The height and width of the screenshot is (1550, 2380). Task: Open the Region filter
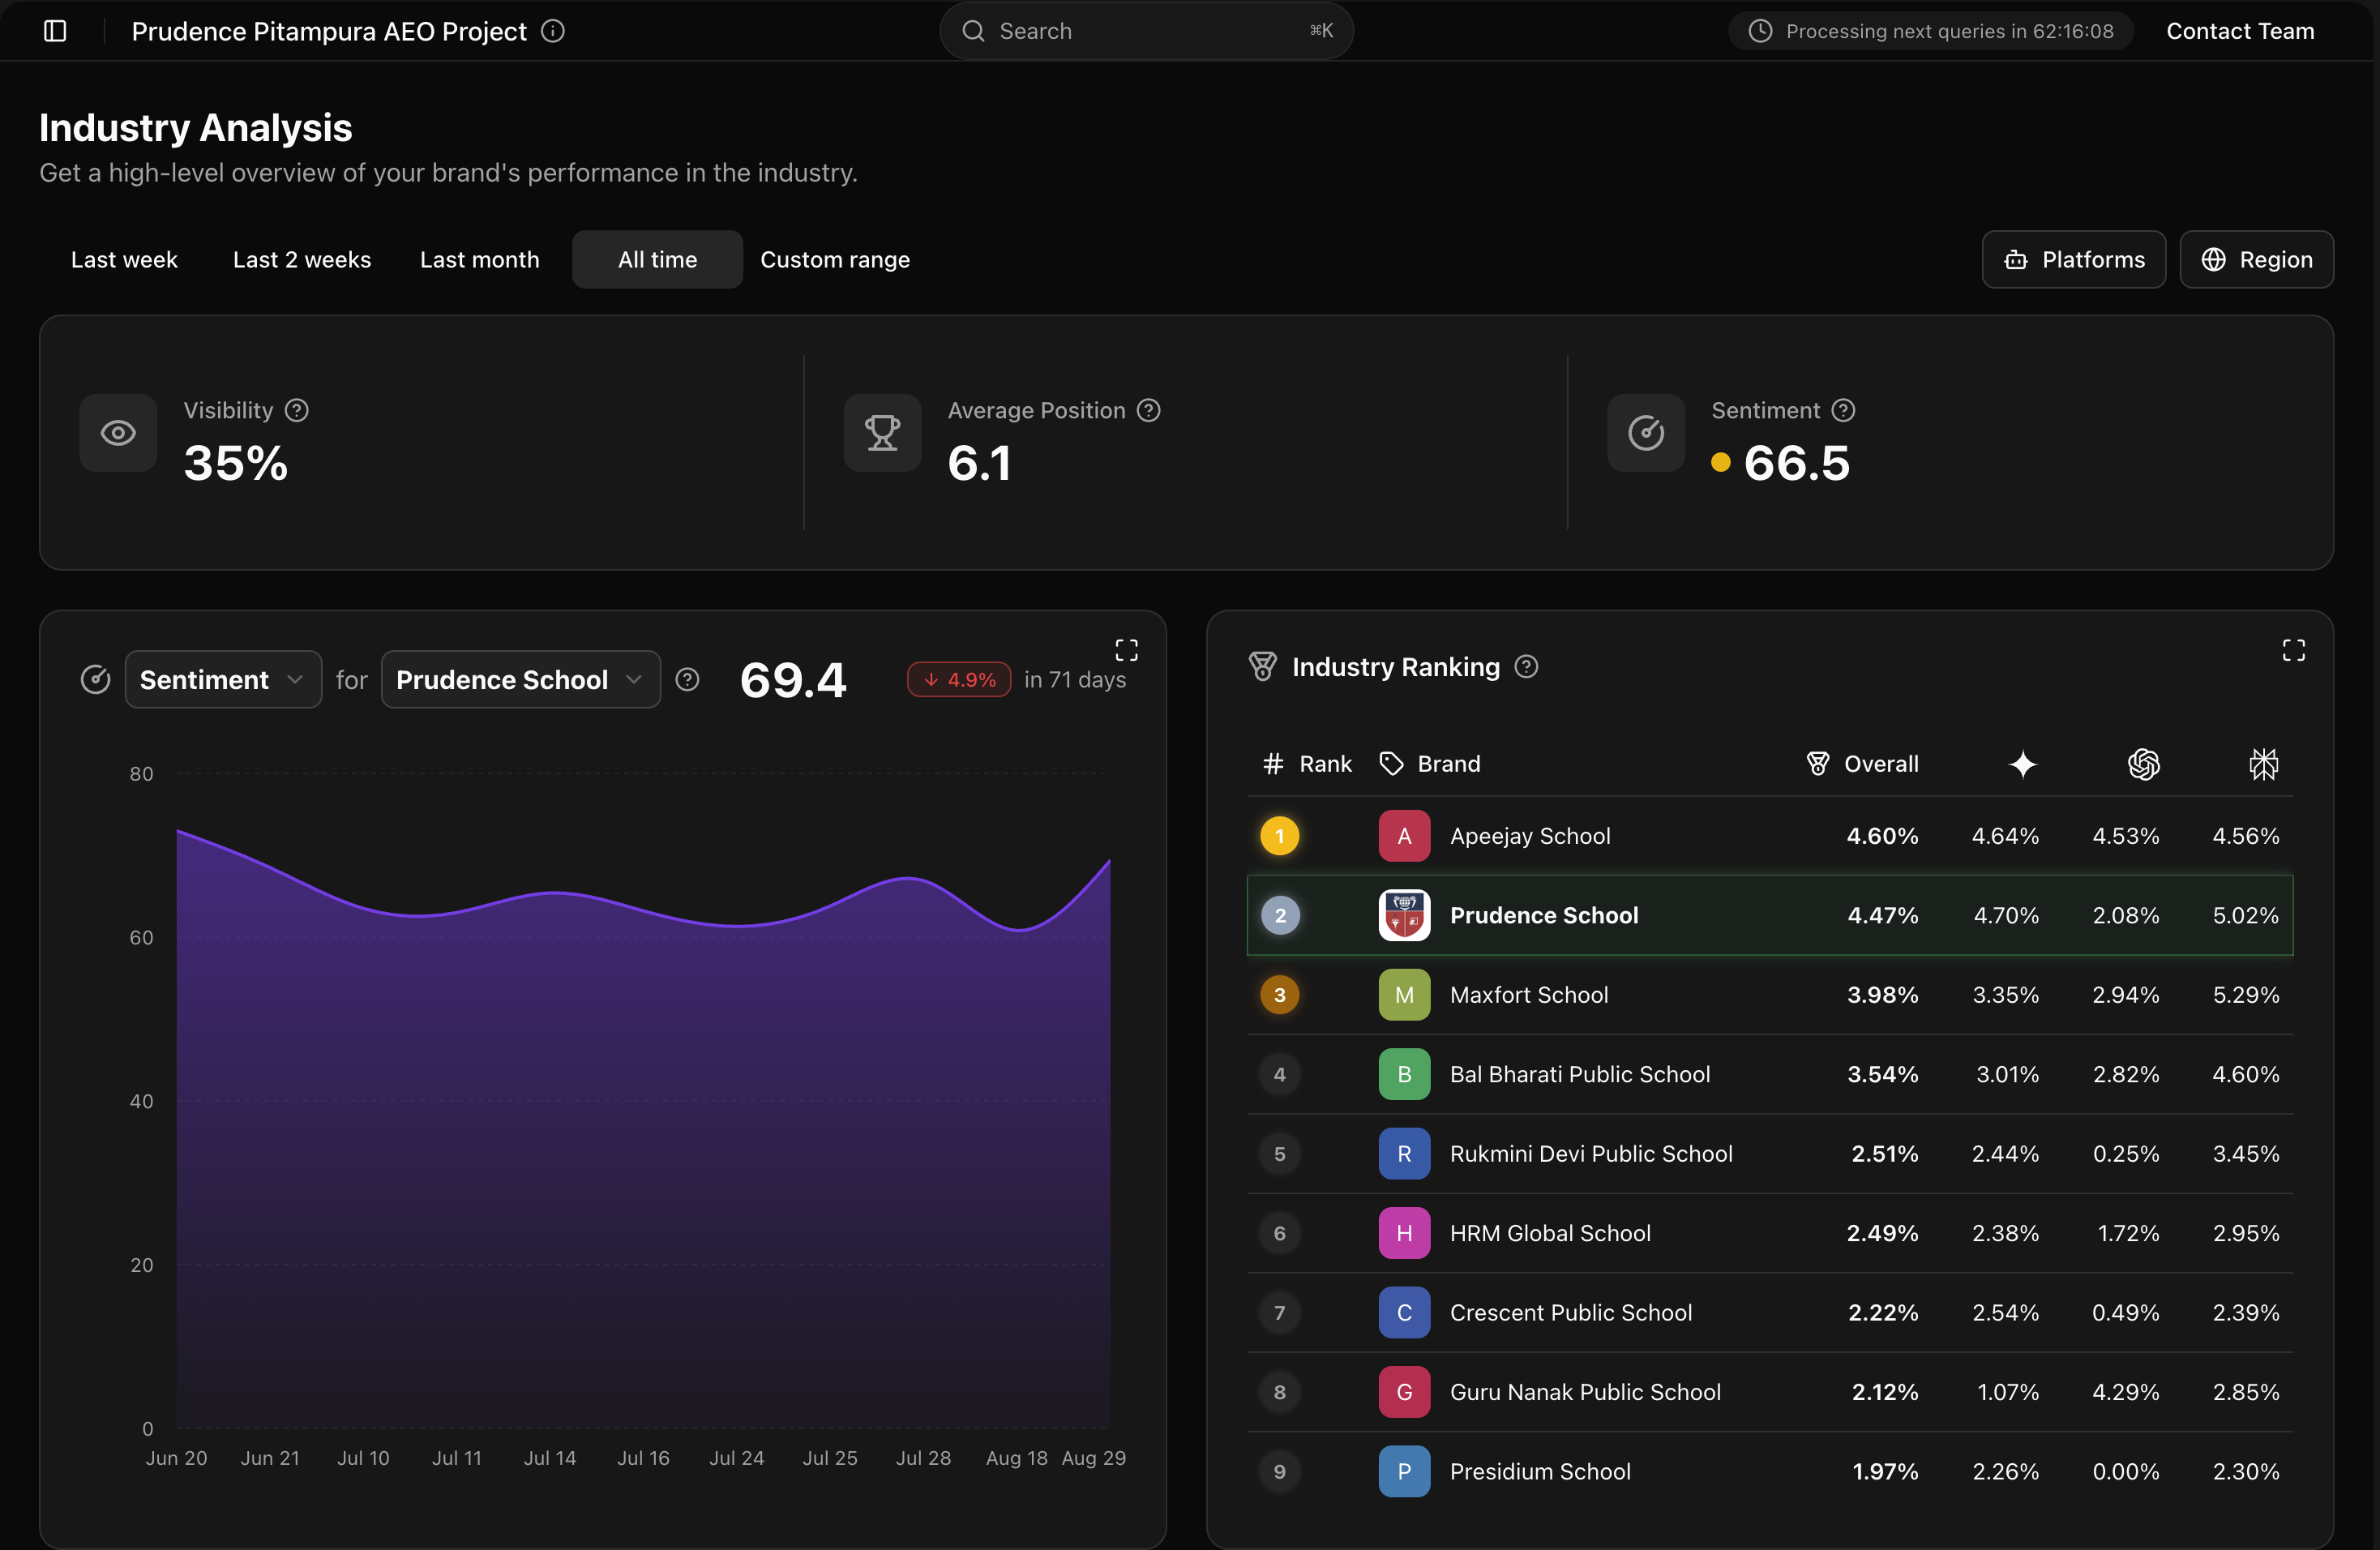coord(2257,260)
